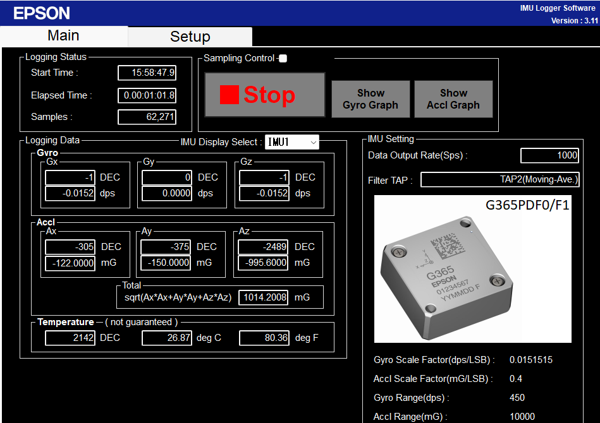Viewport: 600px width, 423px height.
Task: Click the Gyro Scale Factor value 0.0151515
Action: (x=530, y=360)
